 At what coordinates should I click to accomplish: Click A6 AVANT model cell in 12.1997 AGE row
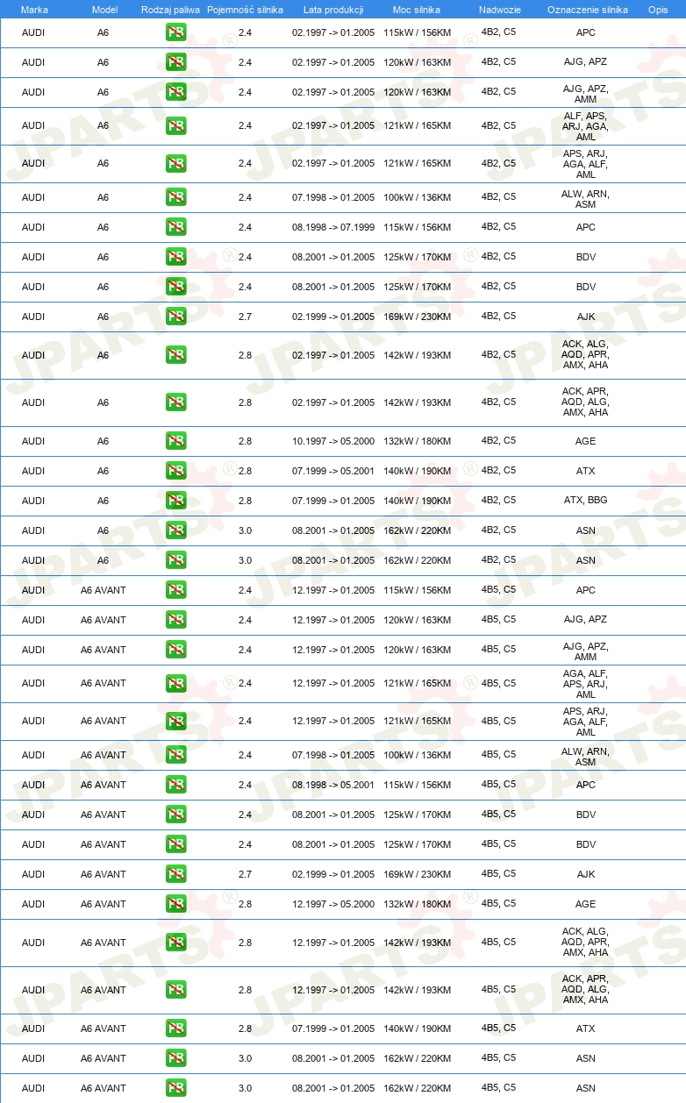click(x=104, y=904)
